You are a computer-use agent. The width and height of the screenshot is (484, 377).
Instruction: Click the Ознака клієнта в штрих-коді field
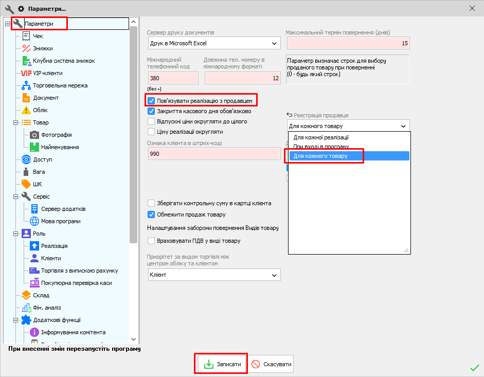pyautogui.click(x=214, y=154)
